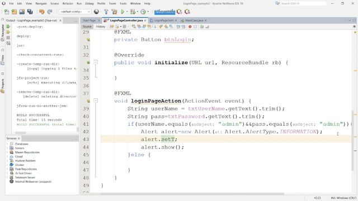Click the Undo toolbar icon
This screenshot has width=358, height=201.
[42, 12]
